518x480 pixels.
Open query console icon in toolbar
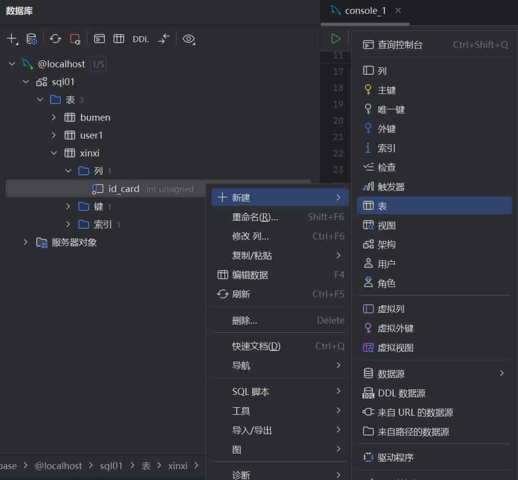pyautogui.click(x=100, y=39)
